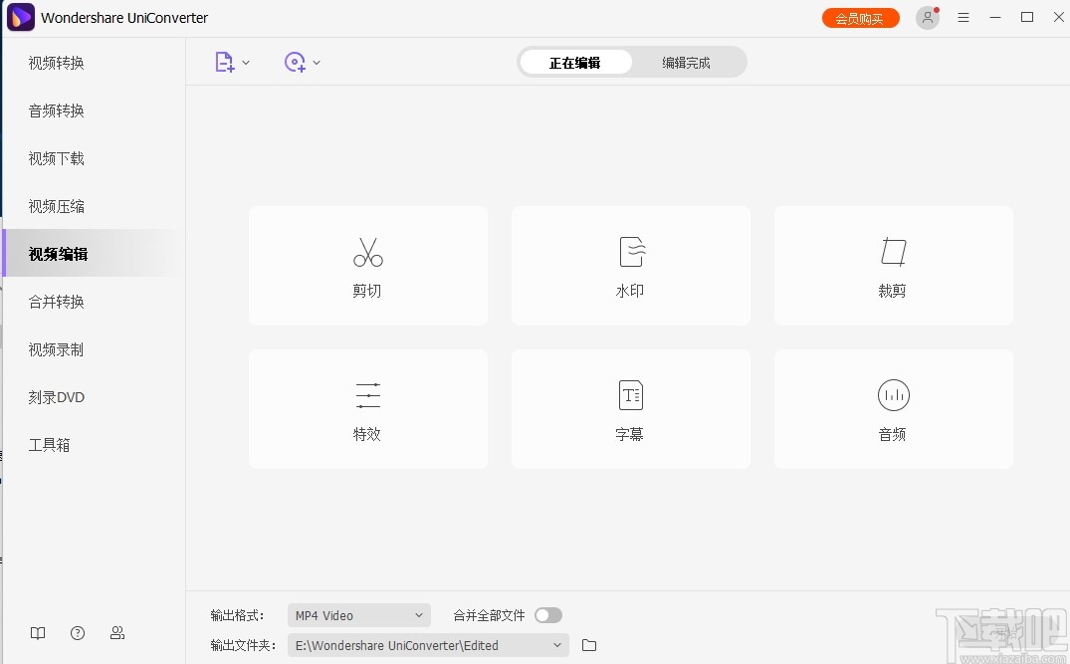Select 视频下载 in the sidebar
This screenshot has width=1070, height=664.
coord(55,158)
